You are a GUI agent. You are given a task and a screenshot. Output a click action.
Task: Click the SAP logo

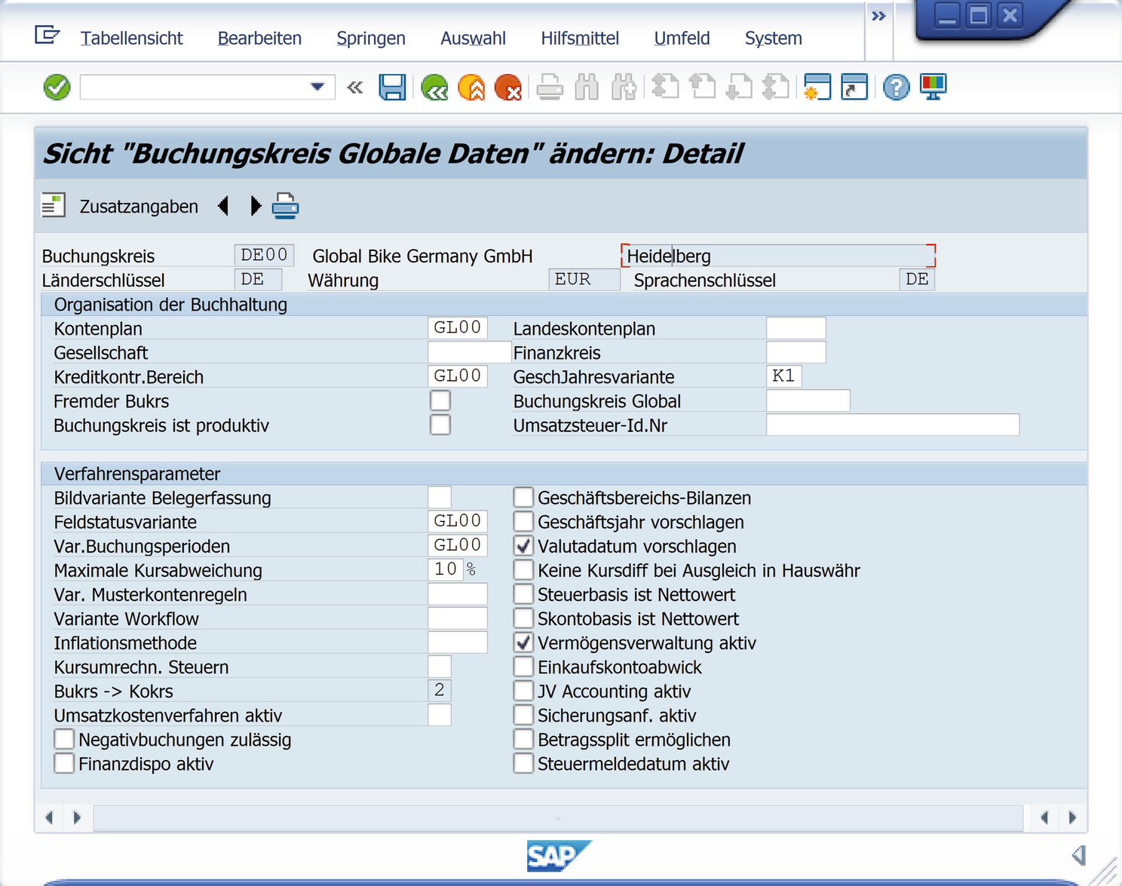559,856
